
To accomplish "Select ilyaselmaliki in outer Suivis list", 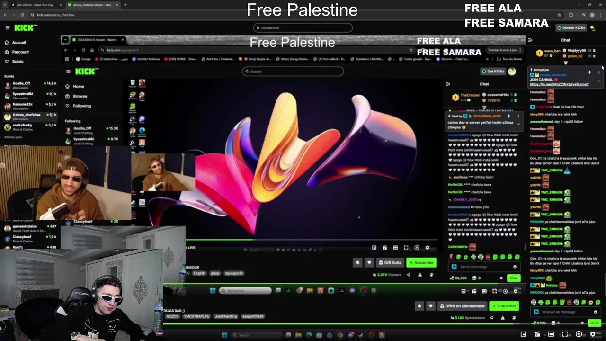I will click(x=29, y=95).
